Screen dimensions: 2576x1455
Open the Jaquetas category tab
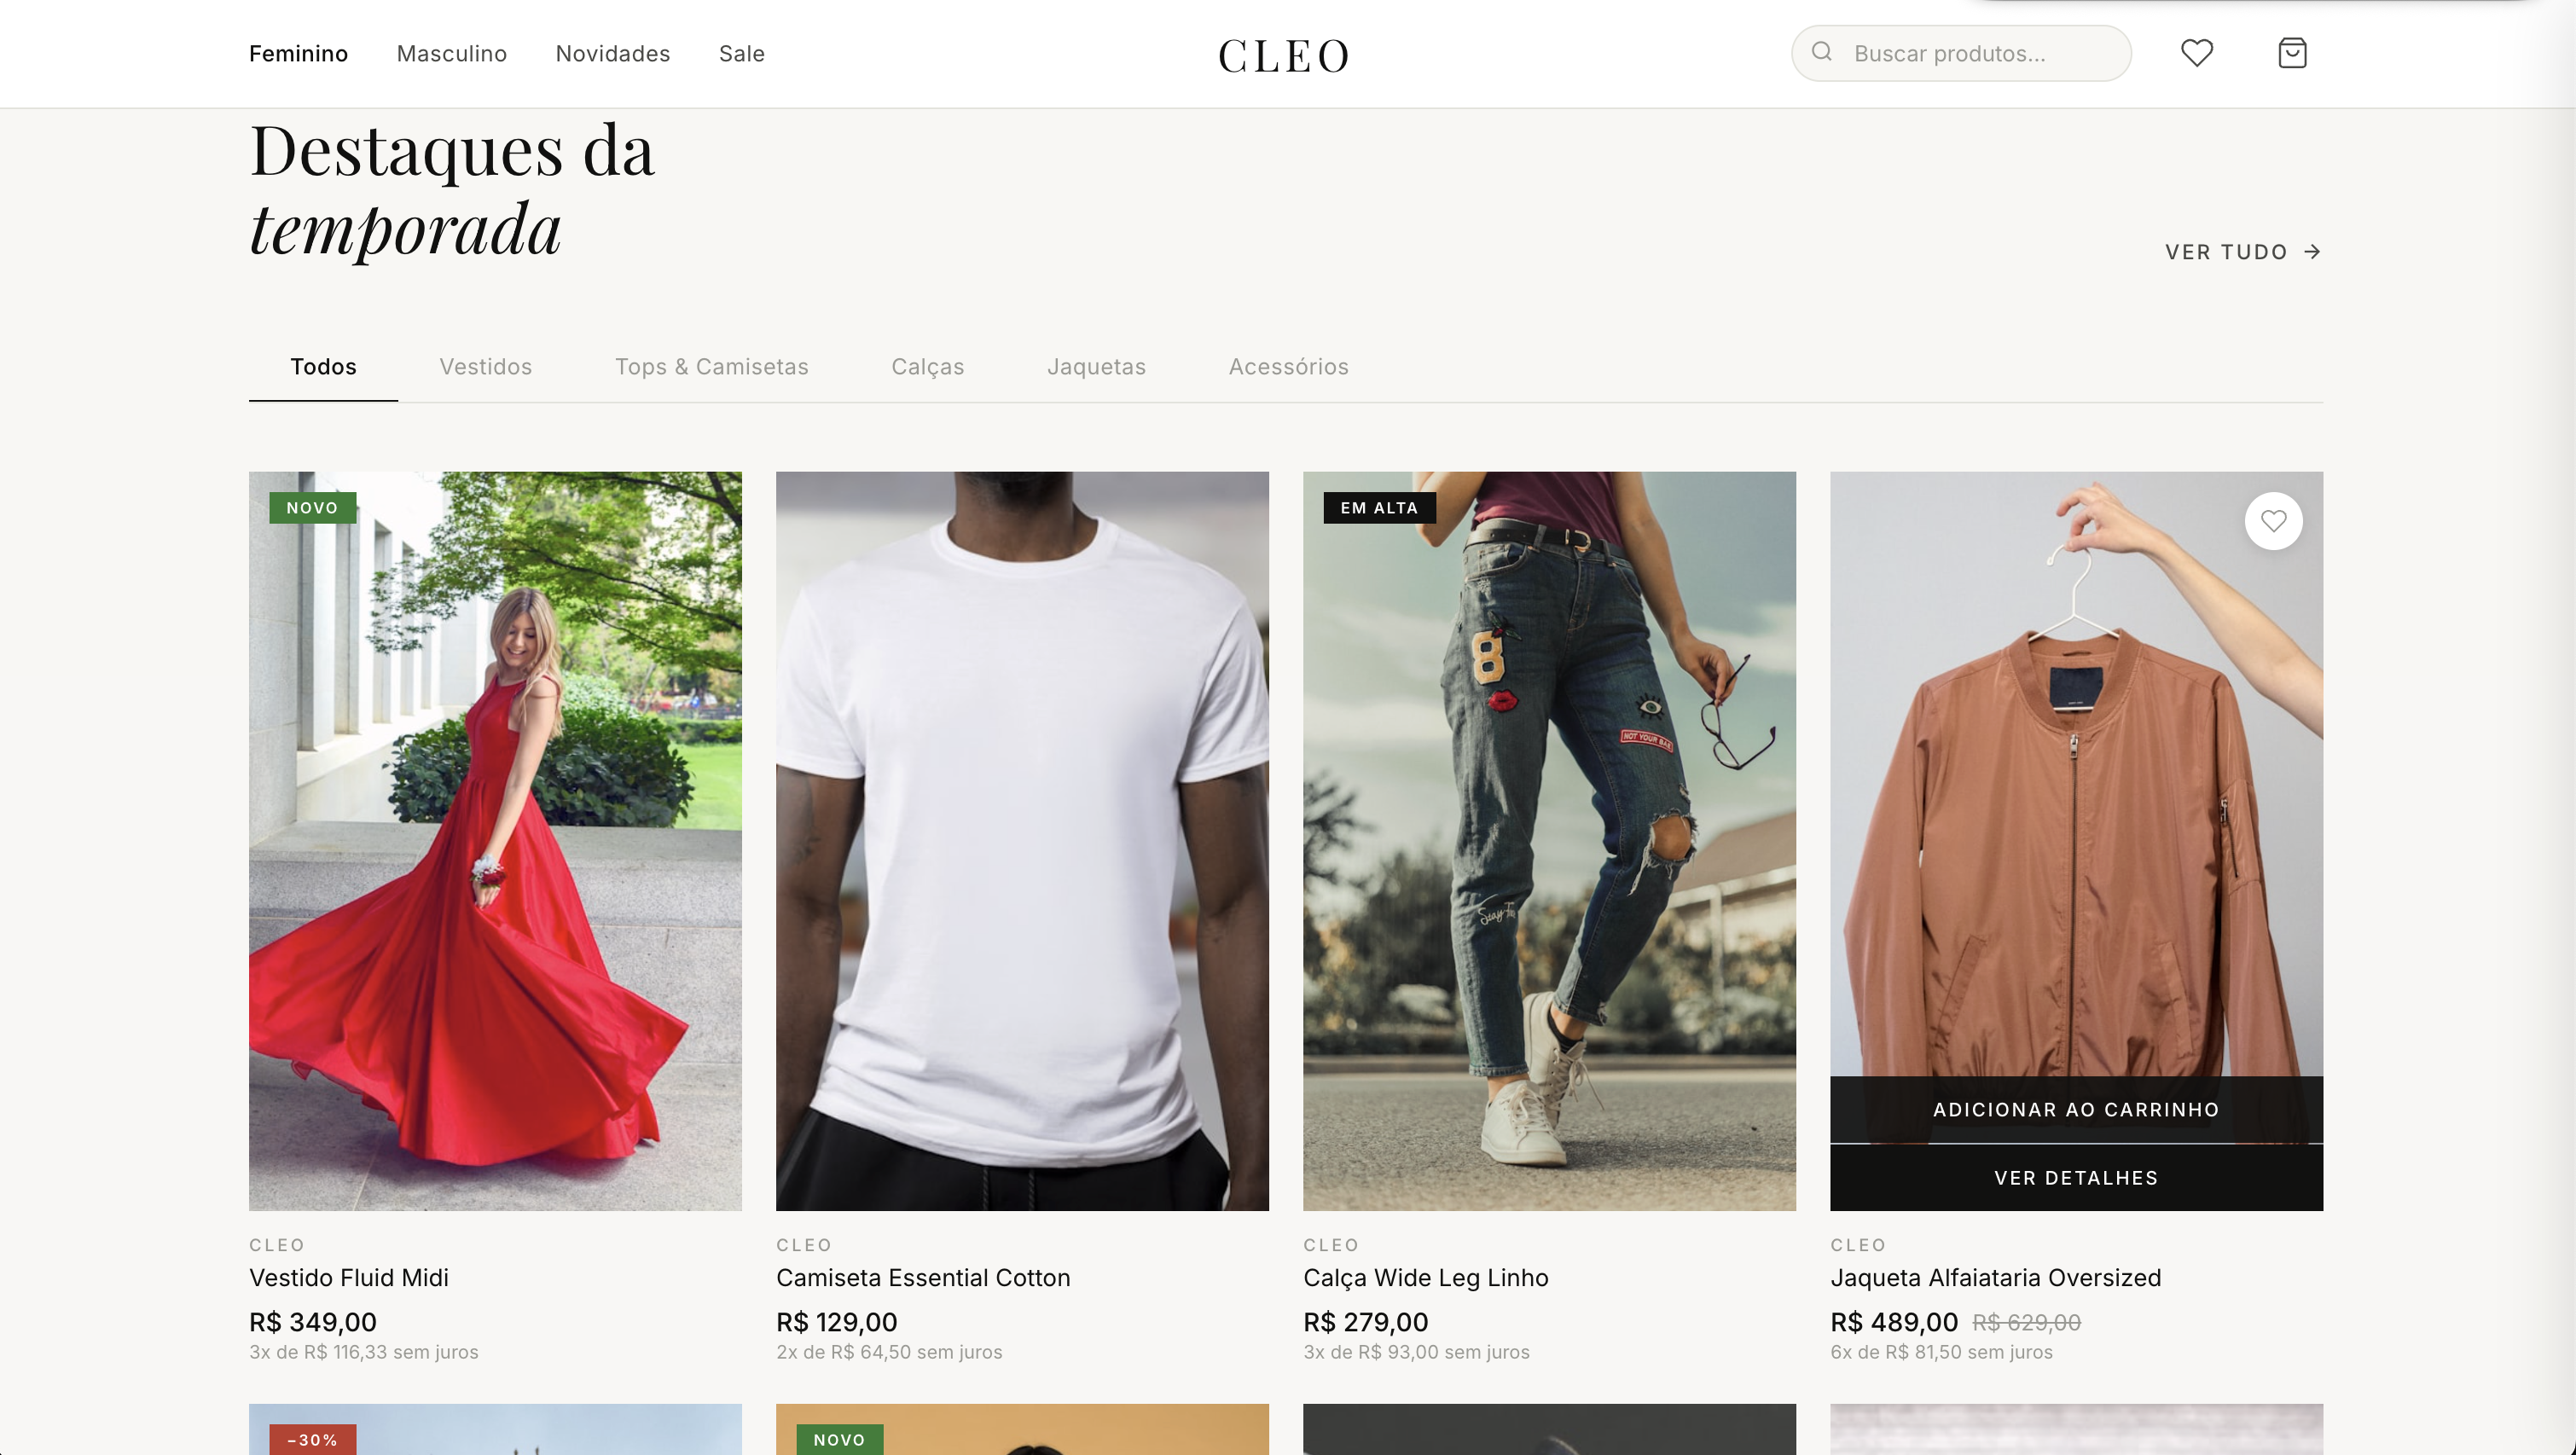click(x=1097, y=367)
